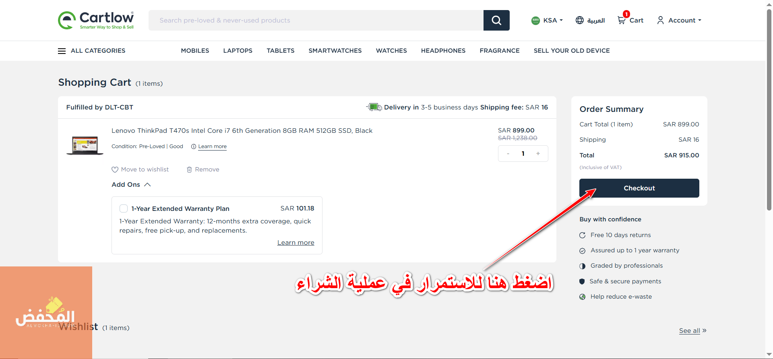
Task: Click Learn more next to product condition
Action: (x=212, y=146)
